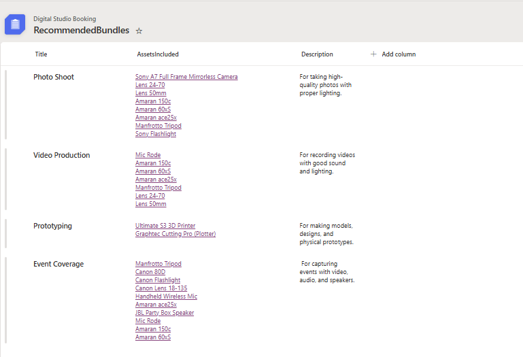Screen dimensions: 523x357
Task: Open Amaran 60xS link in Video Production row
Action: coord(153,171)
